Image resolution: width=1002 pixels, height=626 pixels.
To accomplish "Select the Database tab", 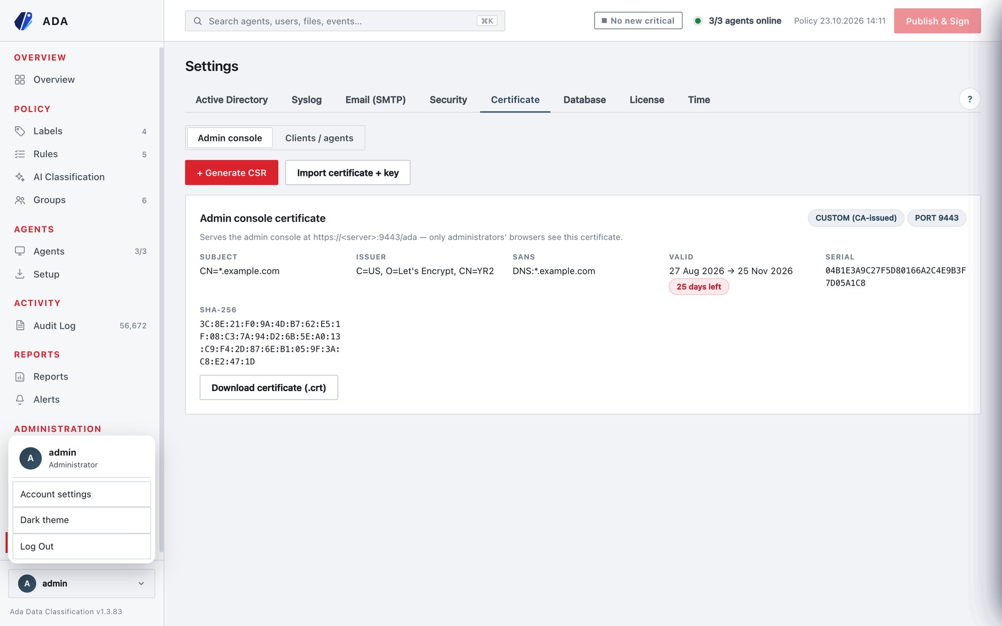I will tap(584, 100).
